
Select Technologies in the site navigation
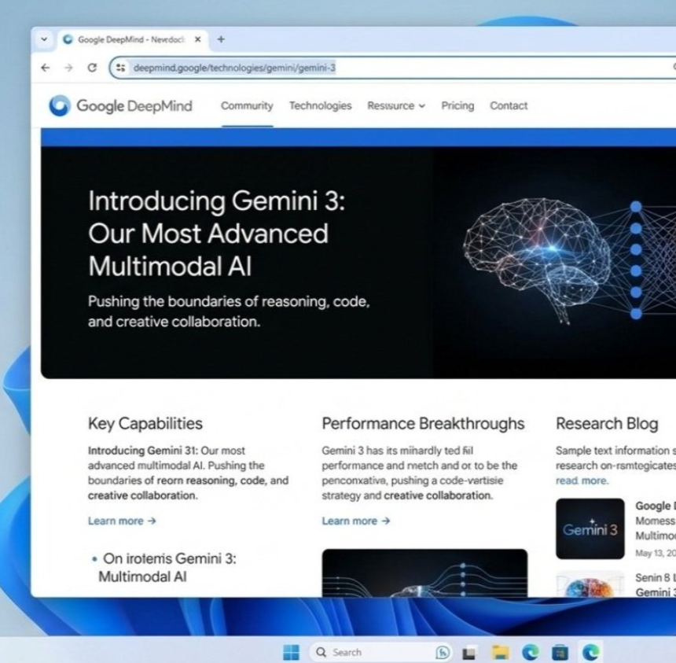pyautogui.click(x=320, y=105)
